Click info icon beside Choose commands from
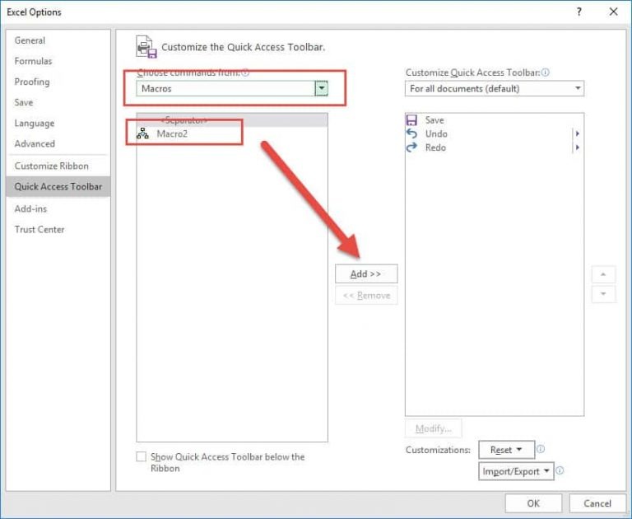This screenshot has height=519, width=632. 245,72
